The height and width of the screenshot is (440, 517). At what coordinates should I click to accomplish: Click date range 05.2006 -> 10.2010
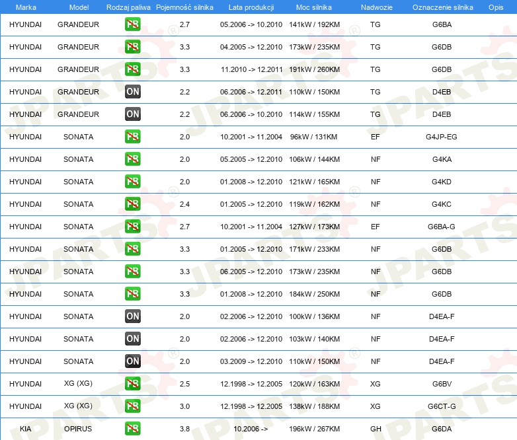pos(251,24)
